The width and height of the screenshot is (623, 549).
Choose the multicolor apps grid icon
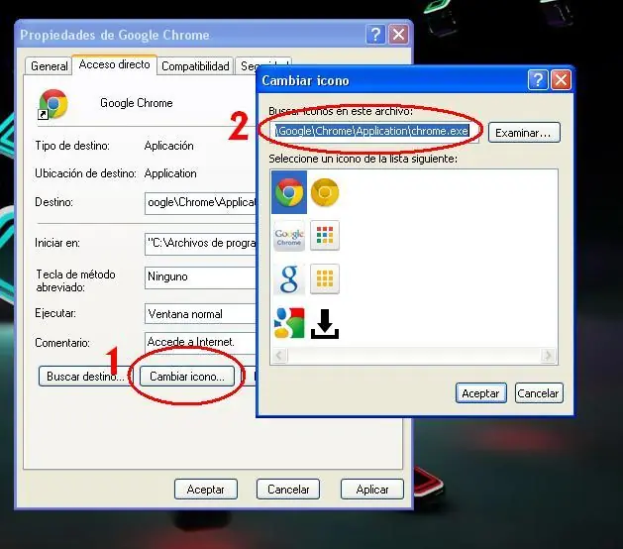pos(325,235)
